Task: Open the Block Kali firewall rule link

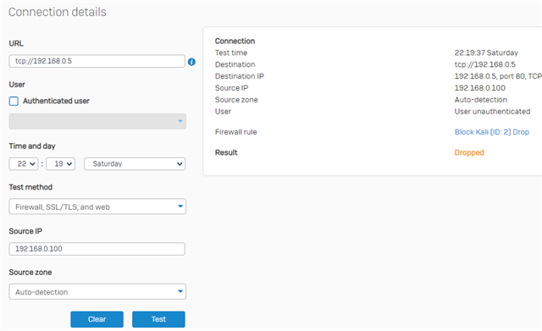Action: tap(491, 132)
